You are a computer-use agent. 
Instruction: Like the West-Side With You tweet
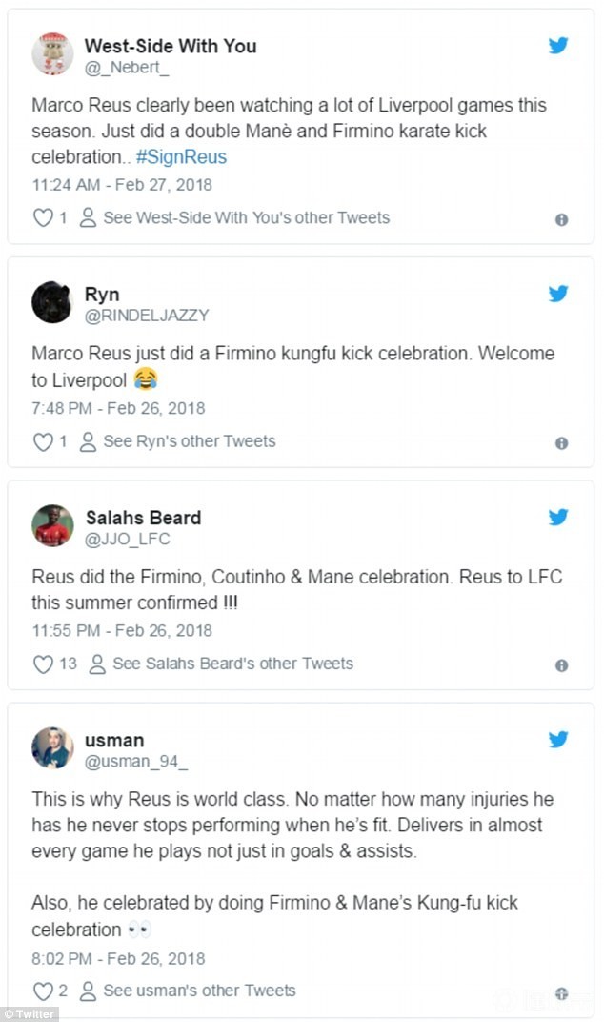click(x=43, y=218)
